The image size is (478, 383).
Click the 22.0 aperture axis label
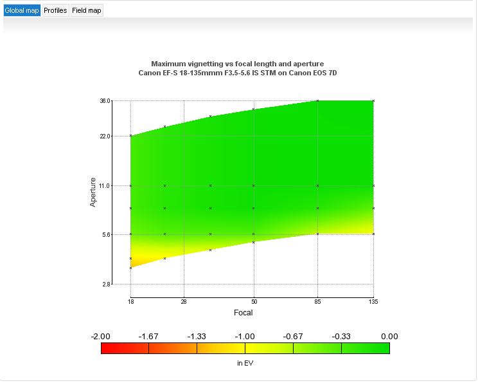click(105, 136)
